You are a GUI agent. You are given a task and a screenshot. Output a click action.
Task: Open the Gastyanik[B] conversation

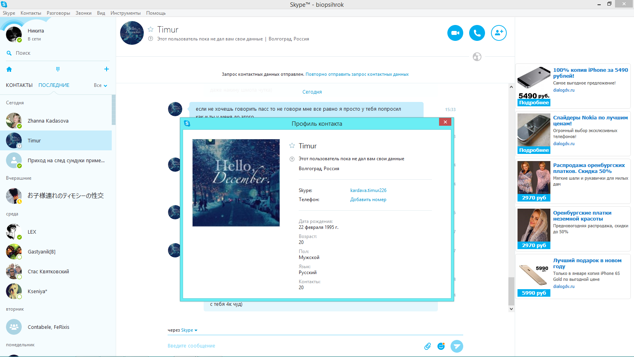tap(56, 251)
